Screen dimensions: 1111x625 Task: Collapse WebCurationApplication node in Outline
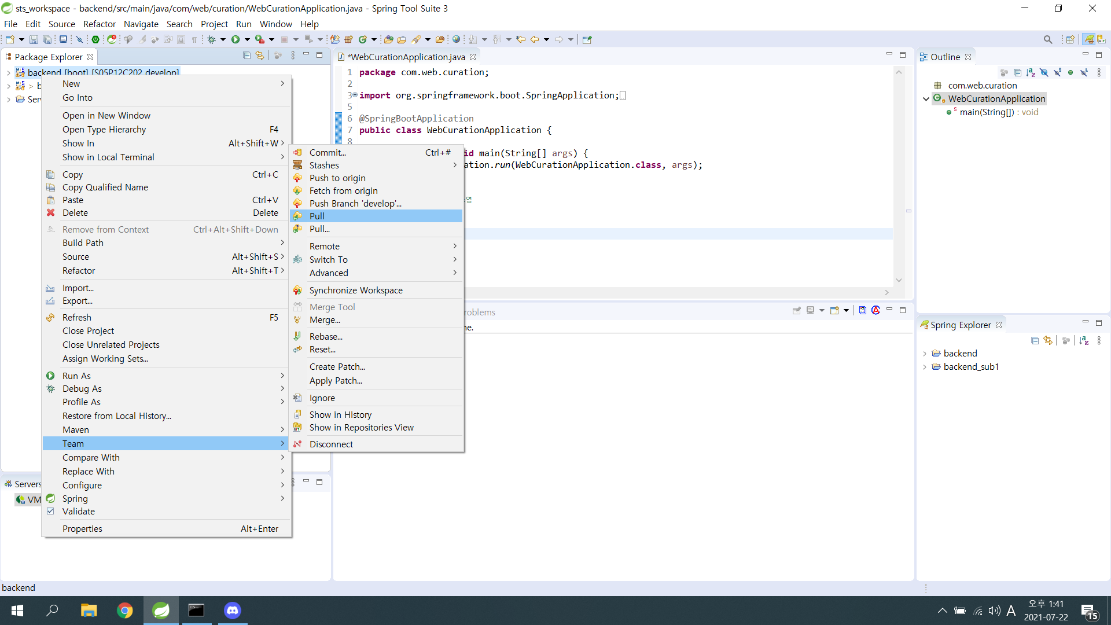click(926, 99)
